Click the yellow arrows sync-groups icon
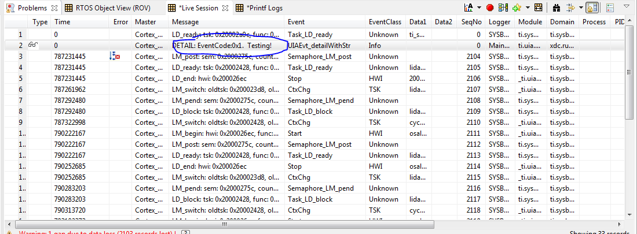Viewport: 637px width, 234px height. click(571, 8)
